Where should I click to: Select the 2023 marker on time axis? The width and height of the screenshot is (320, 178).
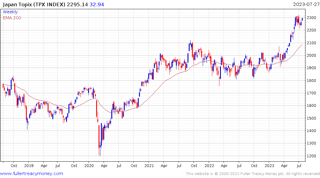(269, 166)
